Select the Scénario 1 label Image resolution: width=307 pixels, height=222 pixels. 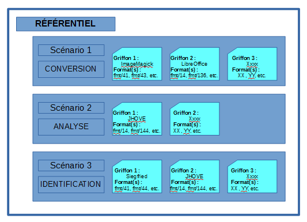71,50
